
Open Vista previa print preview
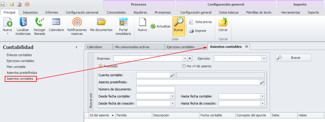click(191, 22)
